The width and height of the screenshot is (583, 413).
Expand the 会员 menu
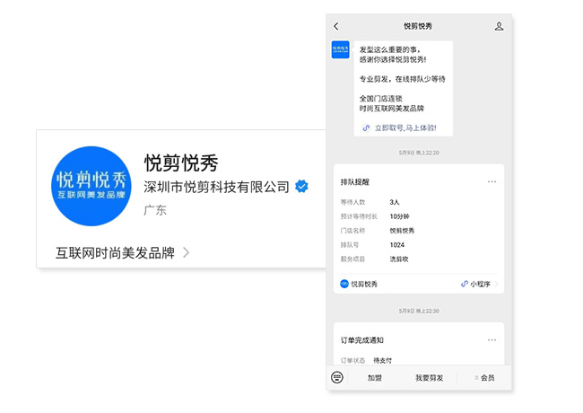click(x=484, y=378)
